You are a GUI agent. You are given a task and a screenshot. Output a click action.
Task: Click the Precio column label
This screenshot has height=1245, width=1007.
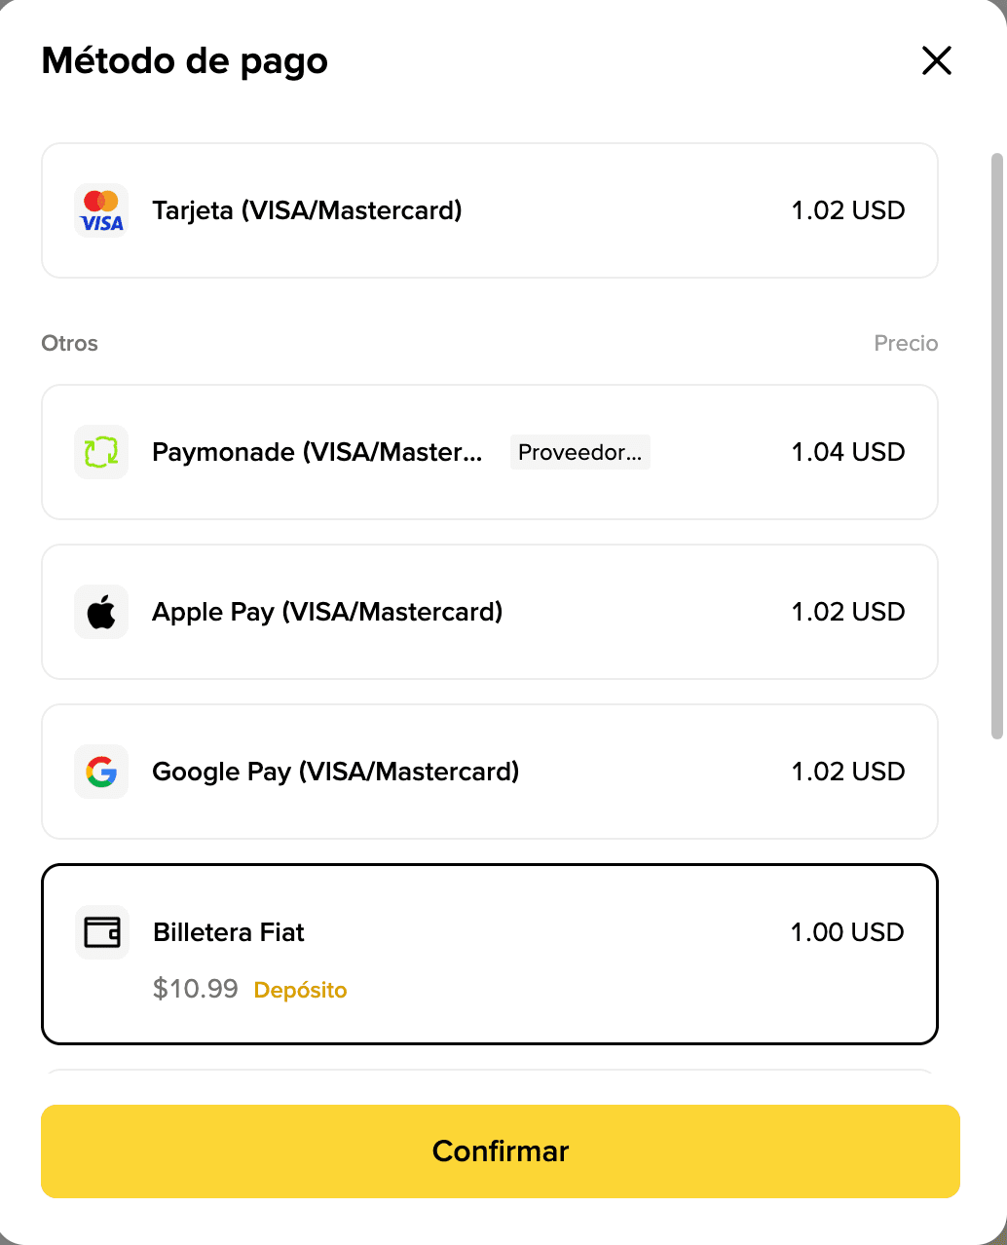(x=905, y=343)
